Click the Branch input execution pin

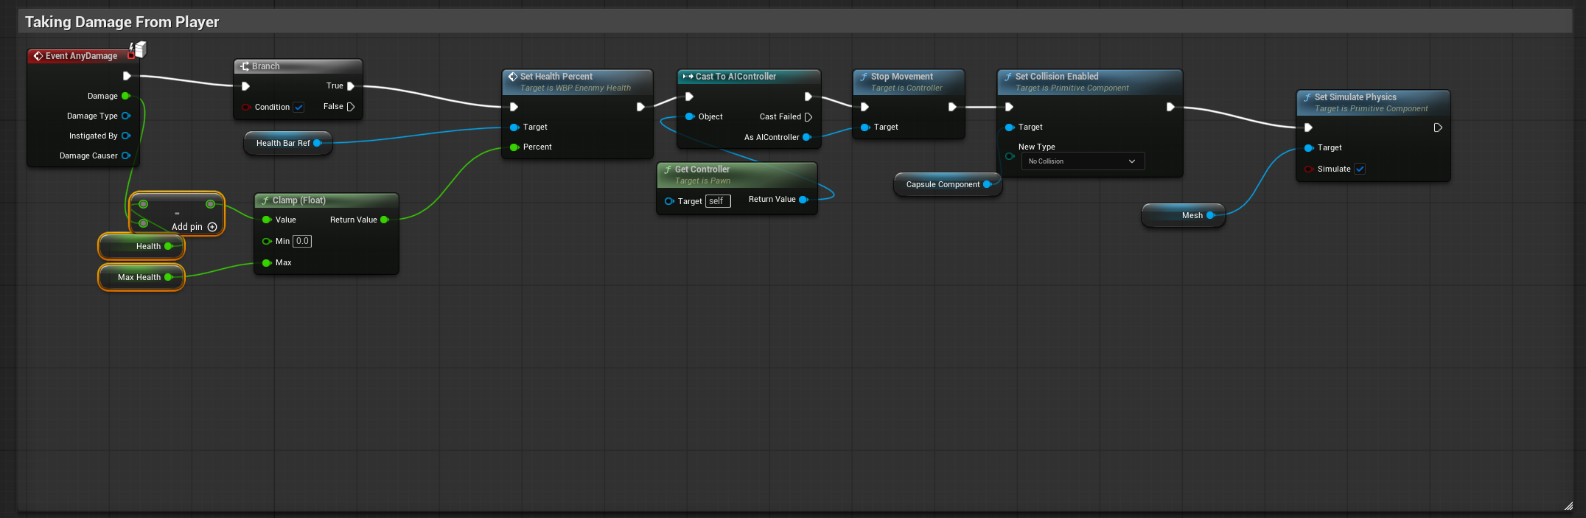(x=245, y=86)
